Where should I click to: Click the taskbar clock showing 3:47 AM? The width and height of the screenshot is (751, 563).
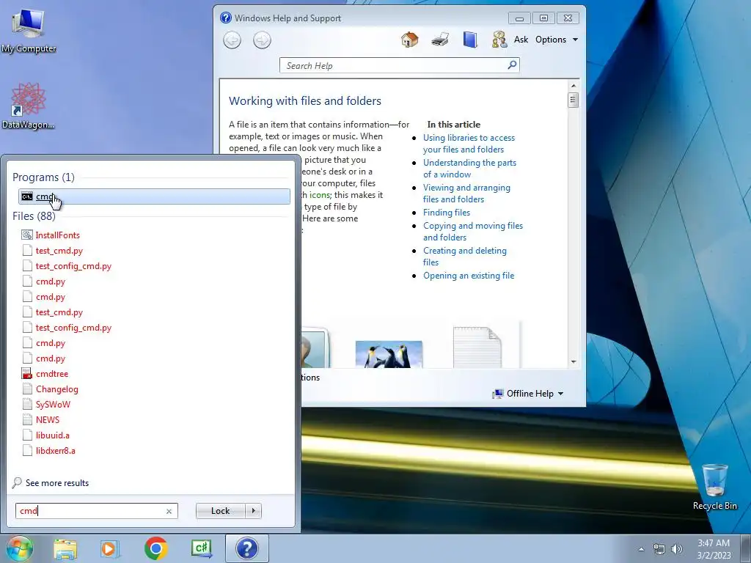[x=714, y=549]
